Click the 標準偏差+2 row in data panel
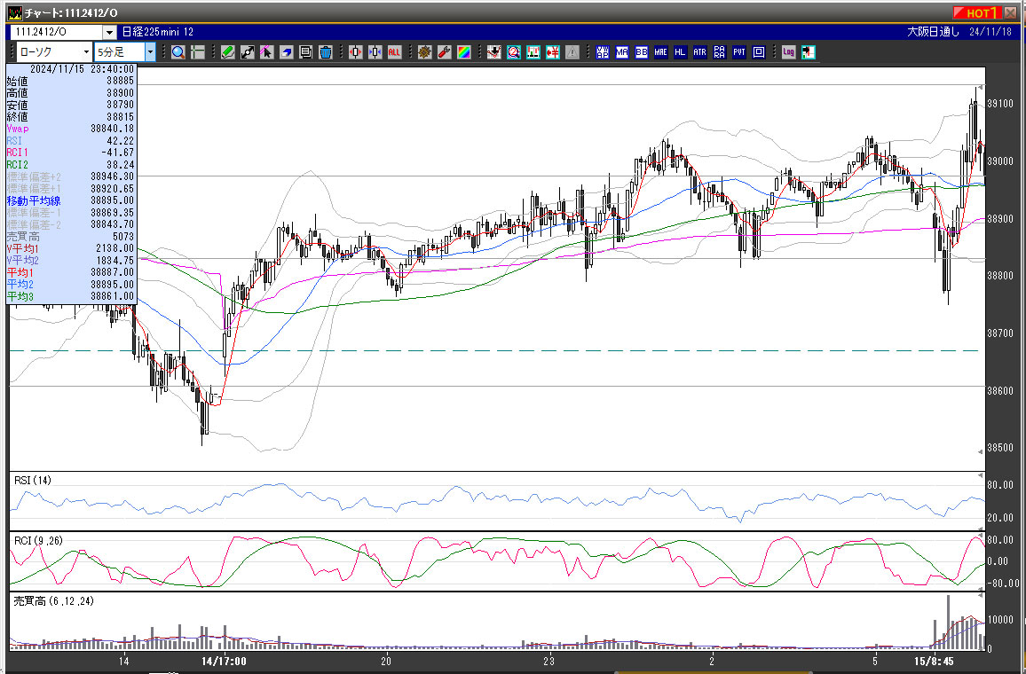This screenshot has width=1026, height=674. 70,176
